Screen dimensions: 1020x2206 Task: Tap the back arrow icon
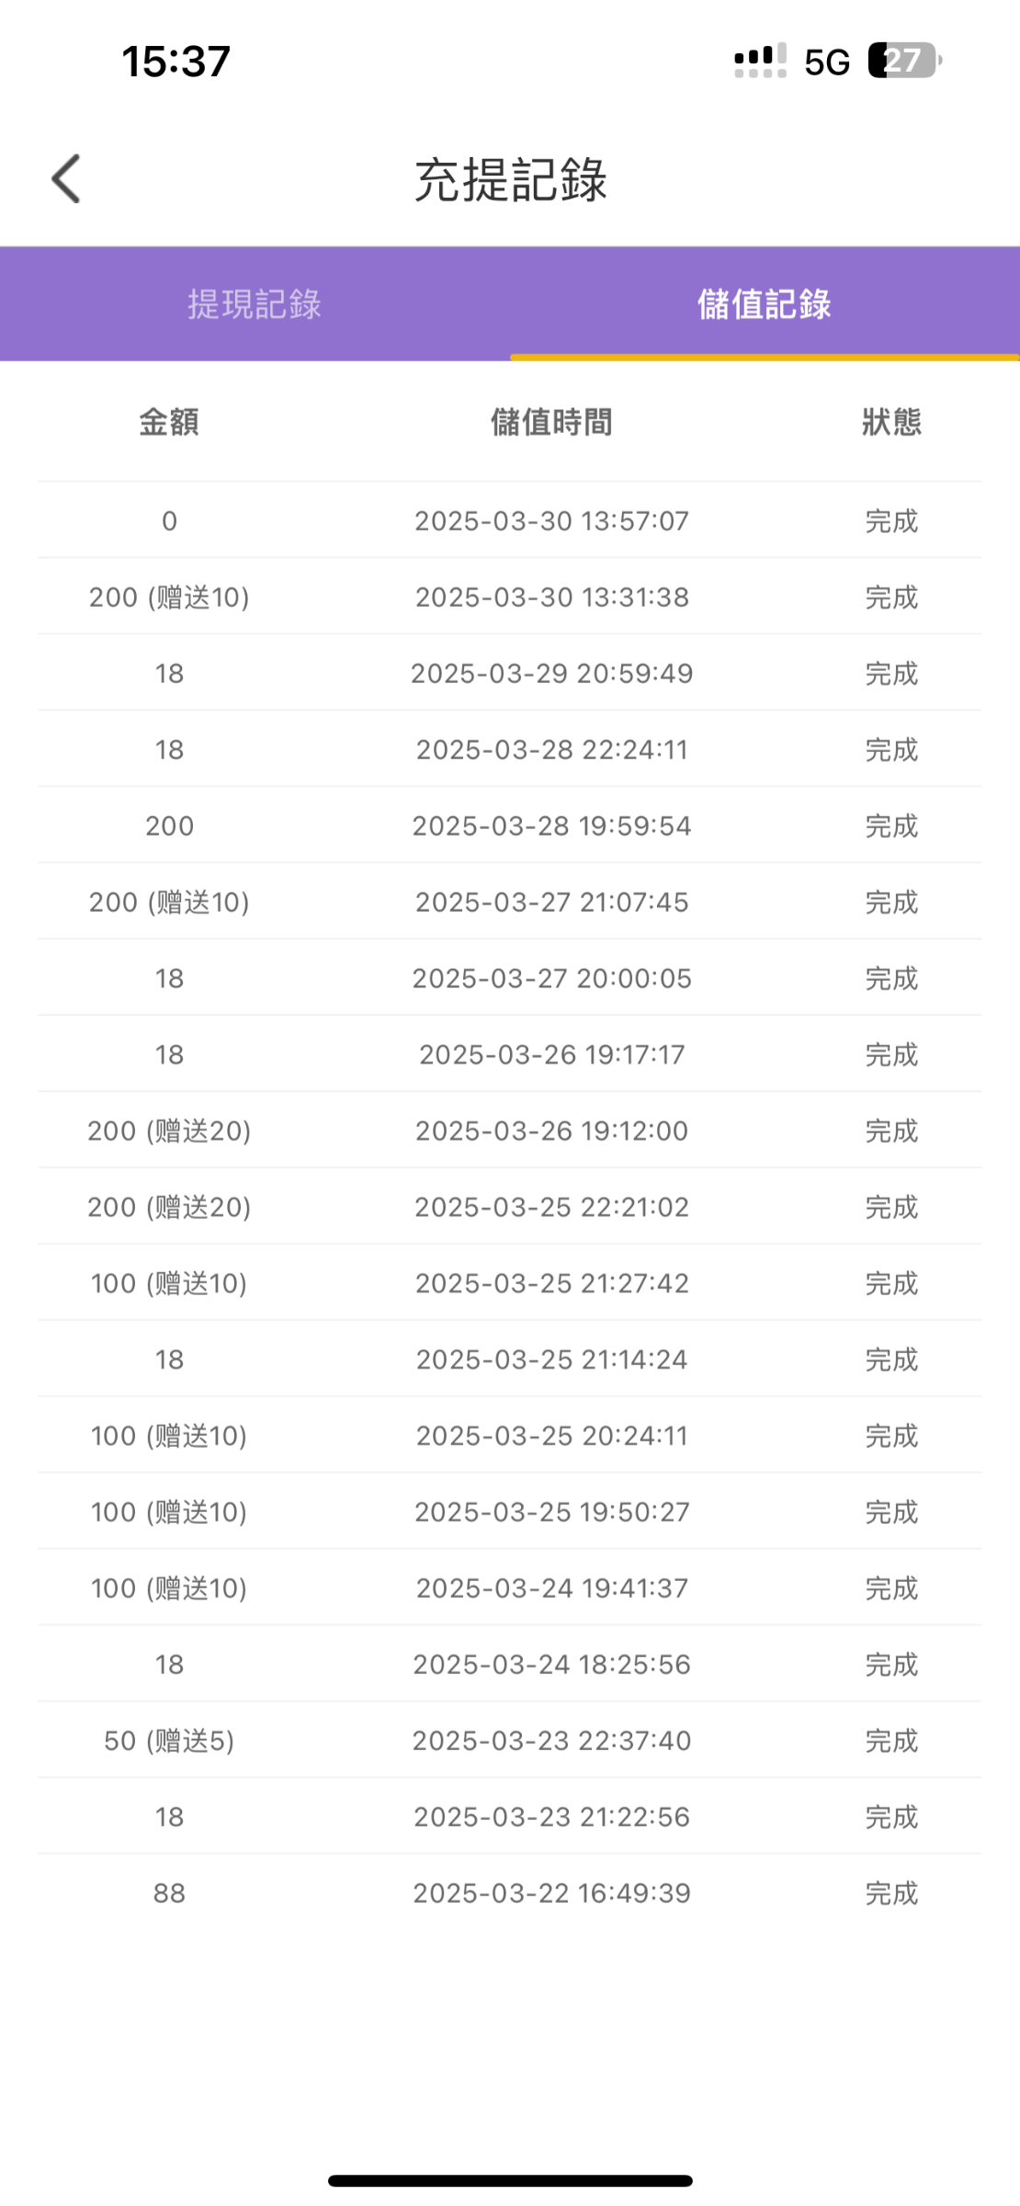click(x=66, y=178)
